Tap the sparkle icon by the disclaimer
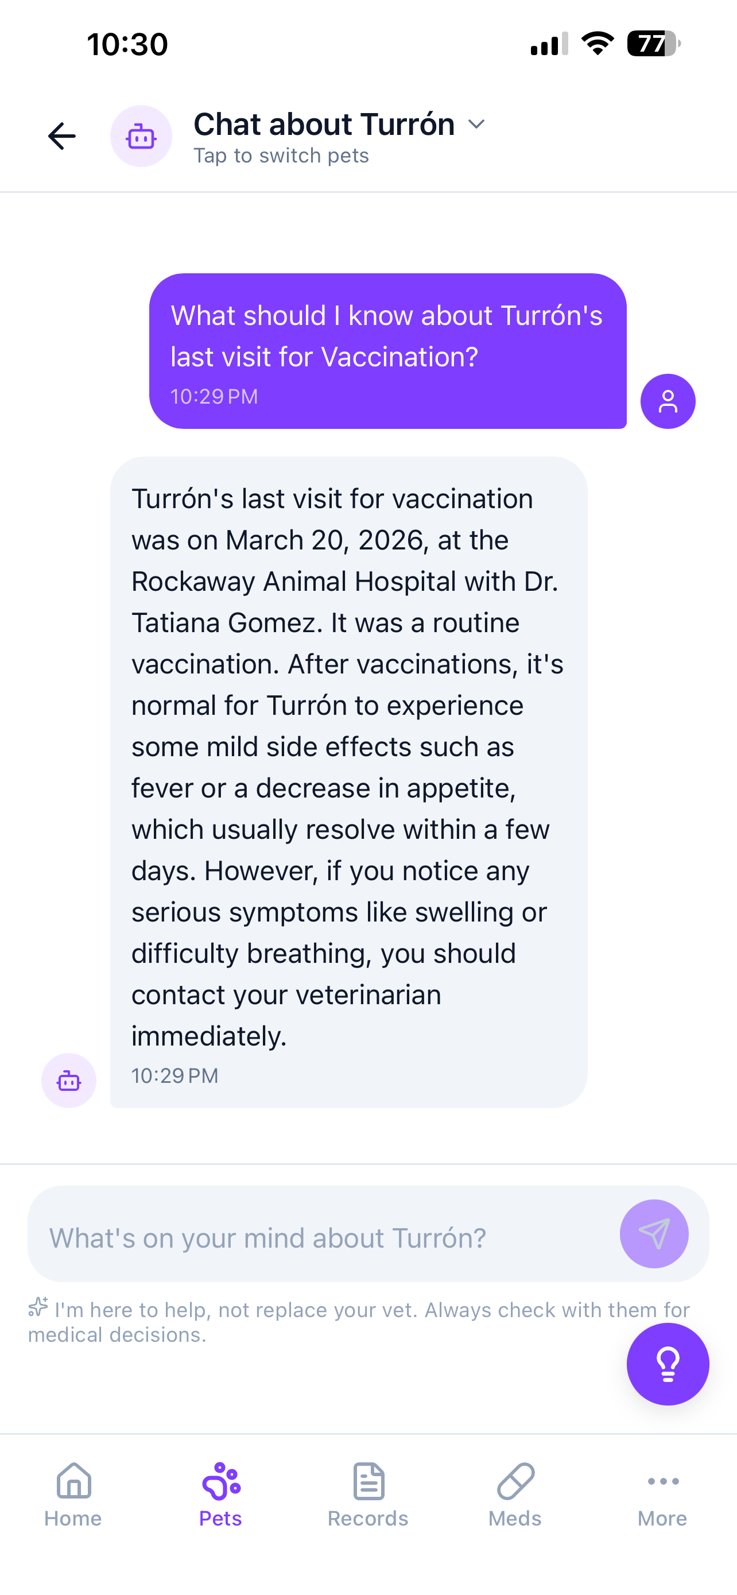 click(38, 1307)
